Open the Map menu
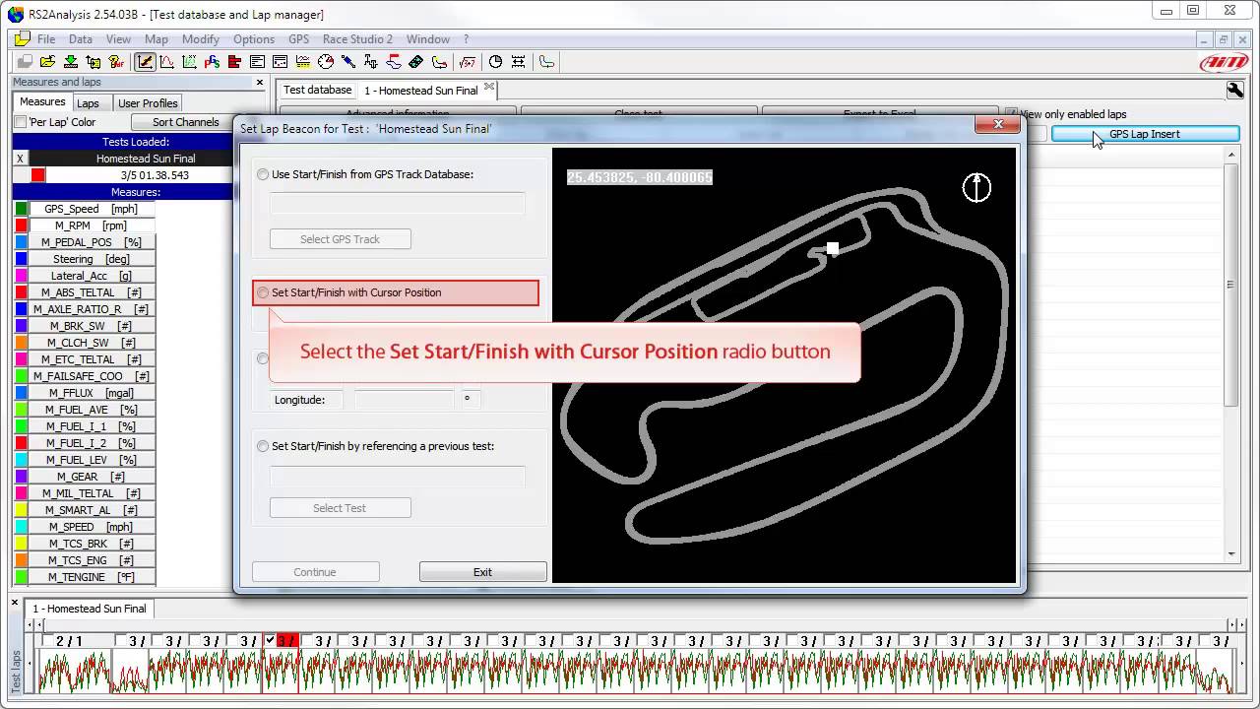 pos(156,39)
